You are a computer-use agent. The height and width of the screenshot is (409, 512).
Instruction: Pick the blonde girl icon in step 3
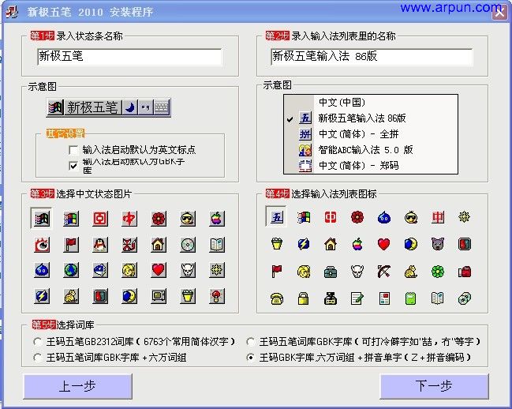(129, 270)
